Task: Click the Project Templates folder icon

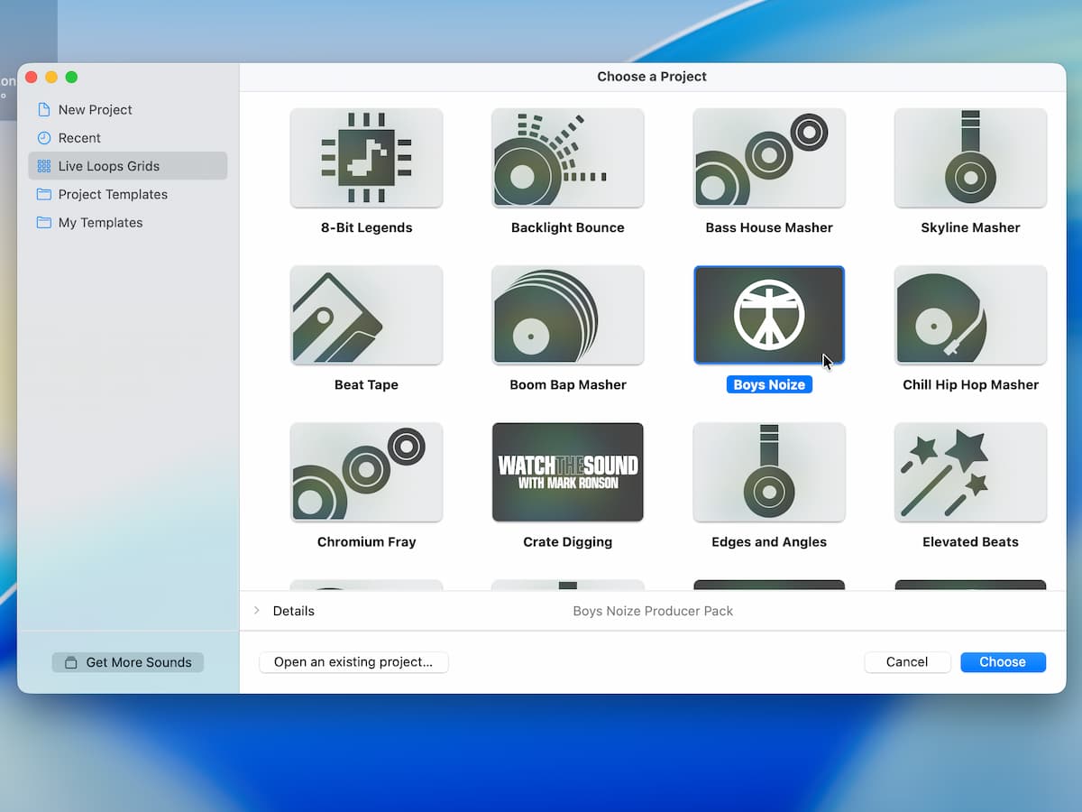Action: [x=44, y=194]
